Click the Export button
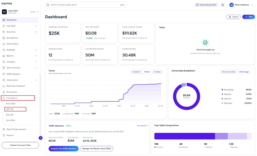Viewport: 257px width, 156px height. click(x=234, y=17)
